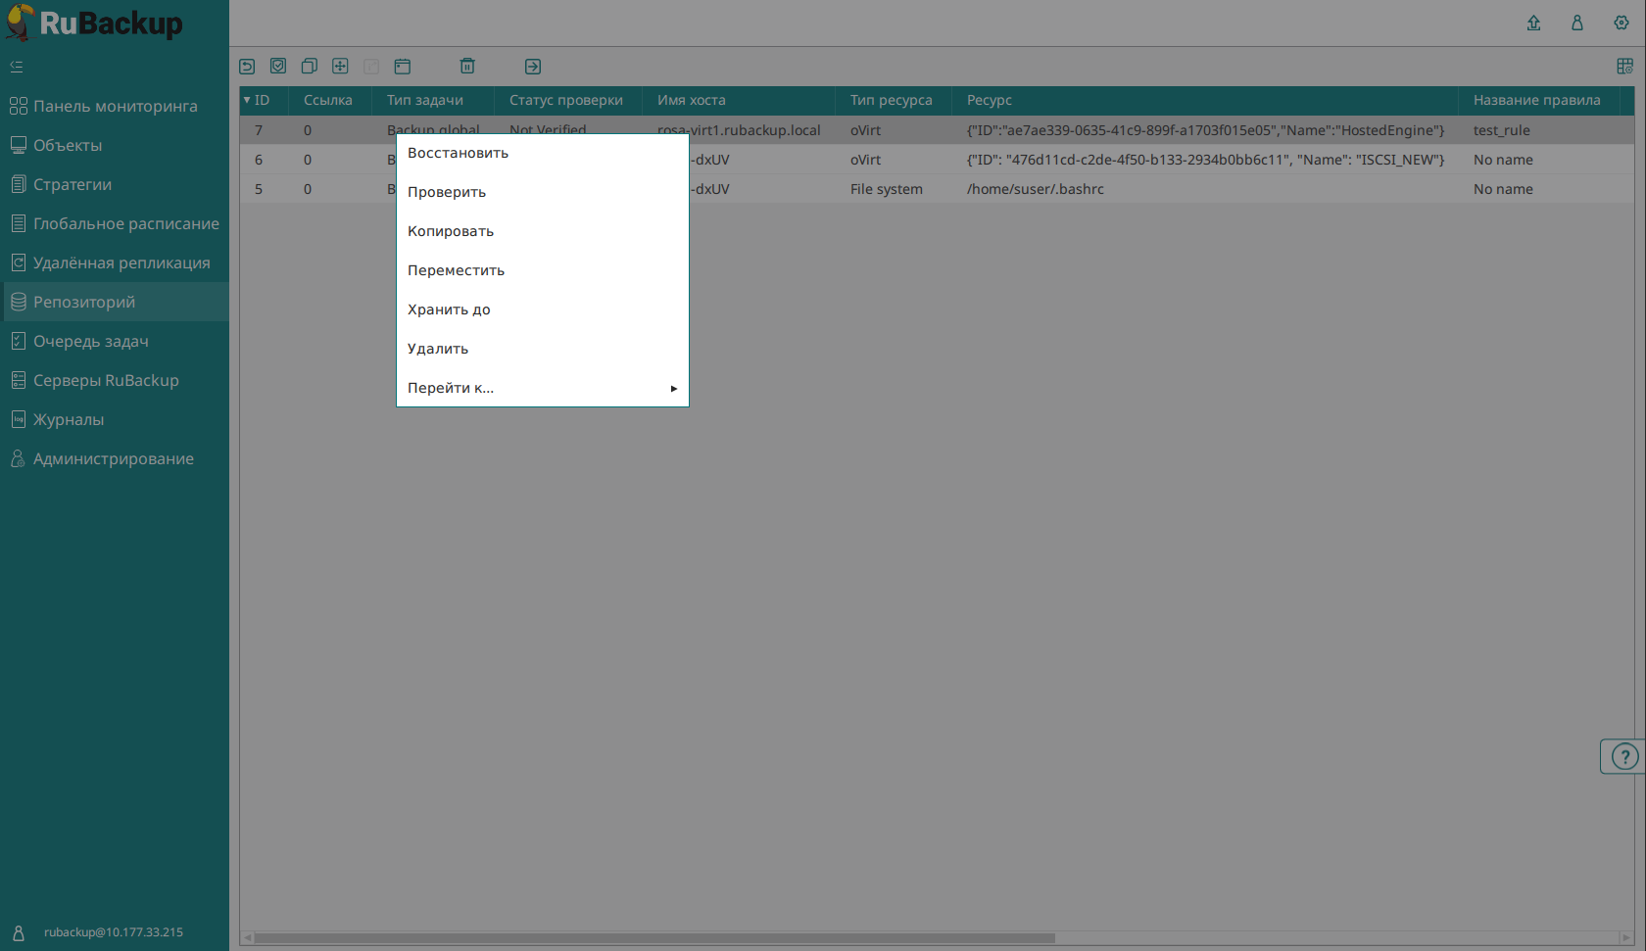Click the calendar retention toolbar icon
Image resolution: width=1646 pixels, height=951 pixels.
coord(403,67)
